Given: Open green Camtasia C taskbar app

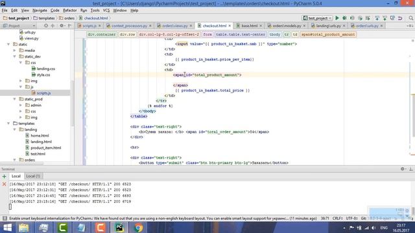Looking at the screenshot, I should tap(62, 227).
